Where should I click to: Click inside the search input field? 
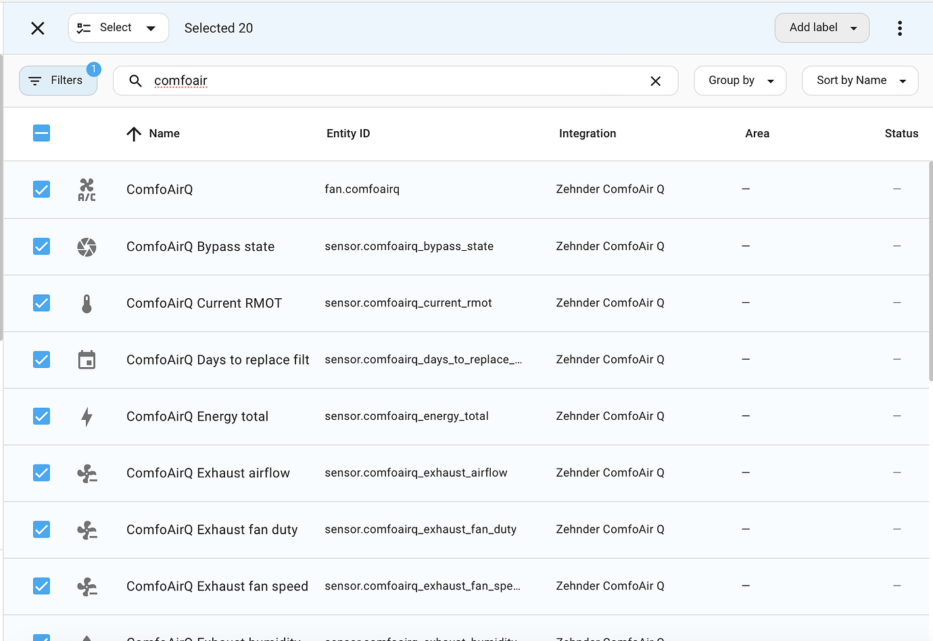[338, 80]
